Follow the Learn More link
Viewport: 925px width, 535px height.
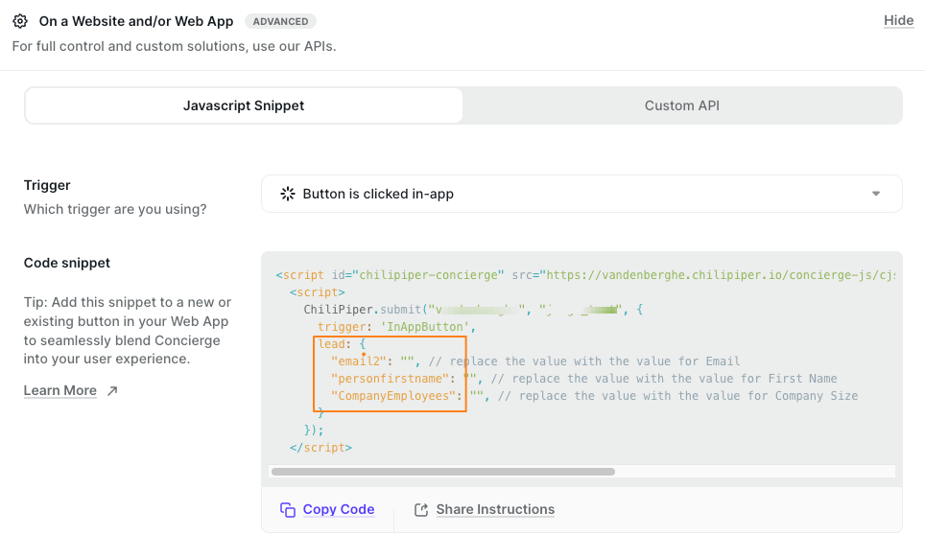click(x=60, y=391)
